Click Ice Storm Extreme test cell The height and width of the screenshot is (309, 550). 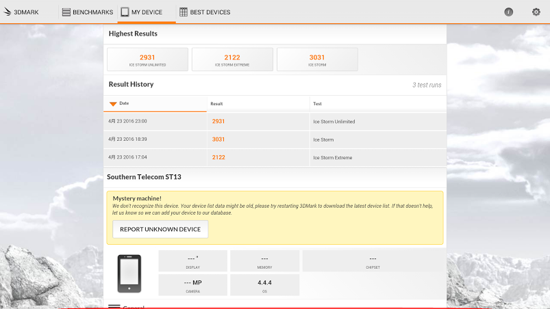tap(378, 157)
